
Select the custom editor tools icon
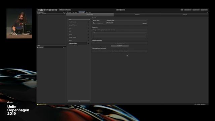tap(56, 10)
